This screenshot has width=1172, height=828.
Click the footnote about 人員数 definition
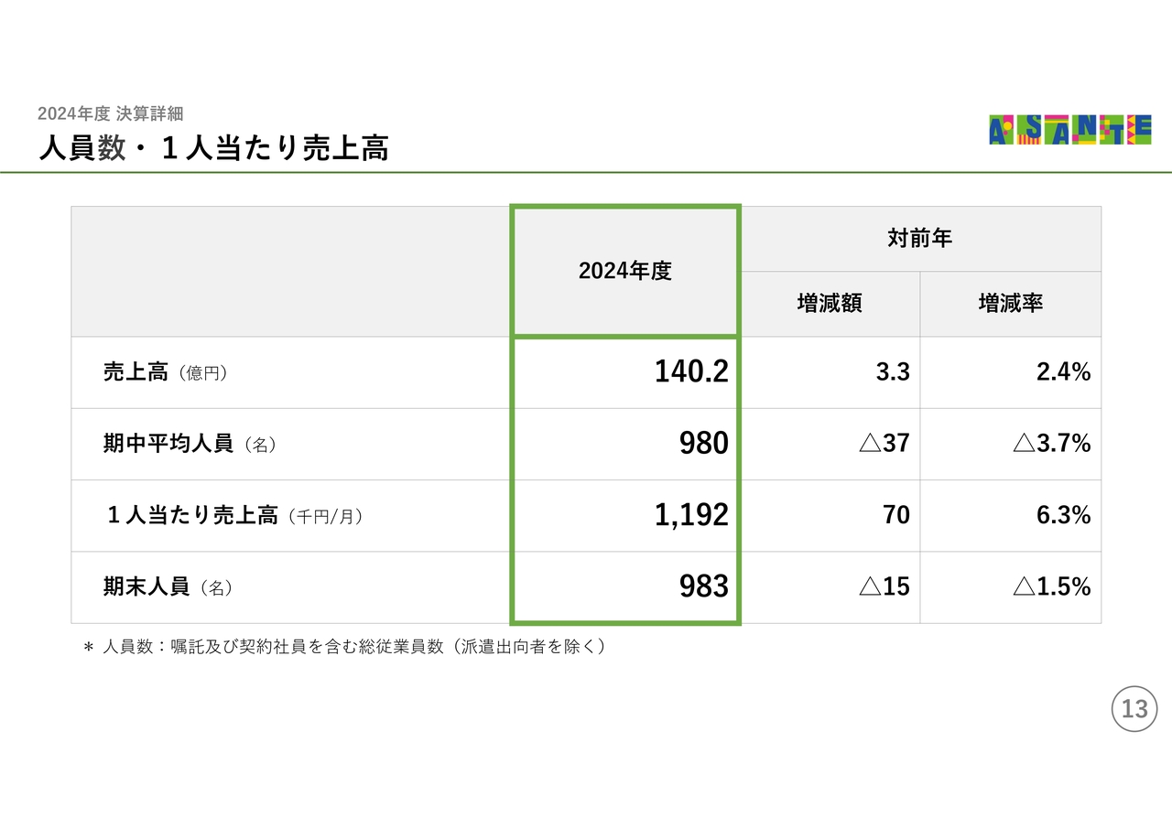point(344,647)
